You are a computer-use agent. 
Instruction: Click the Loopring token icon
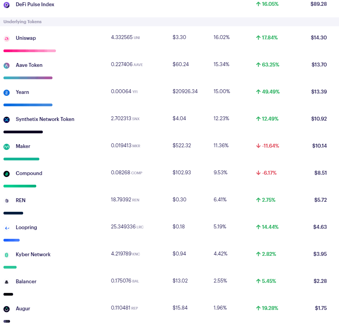(x=7, y=228)
